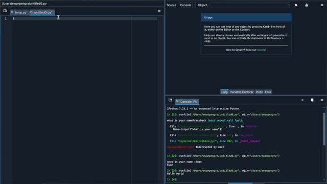Click the 'Source' label in Help pane

[x=172, y=5]
